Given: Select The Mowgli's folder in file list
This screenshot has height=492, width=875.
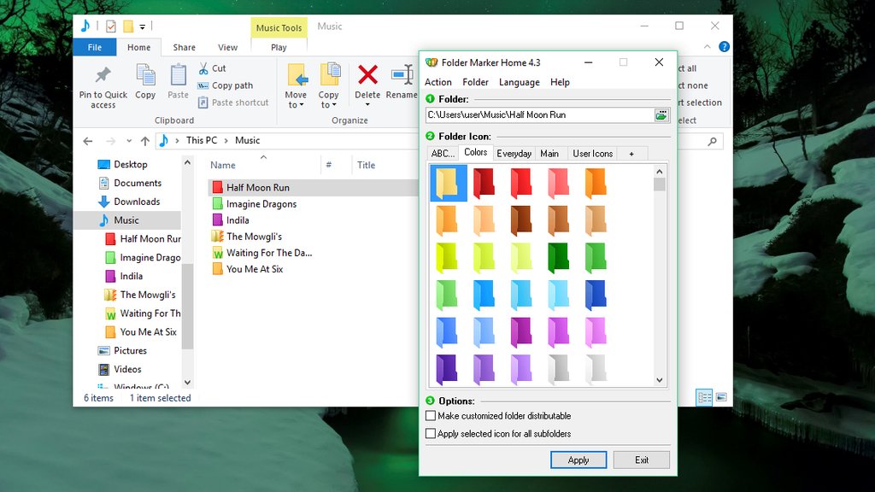Looking at the screenshot, I should (254, 237).
